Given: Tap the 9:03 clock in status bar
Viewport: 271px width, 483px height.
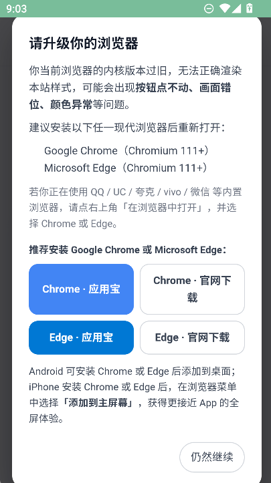Looking at the screenshot, I should [16, 9].
